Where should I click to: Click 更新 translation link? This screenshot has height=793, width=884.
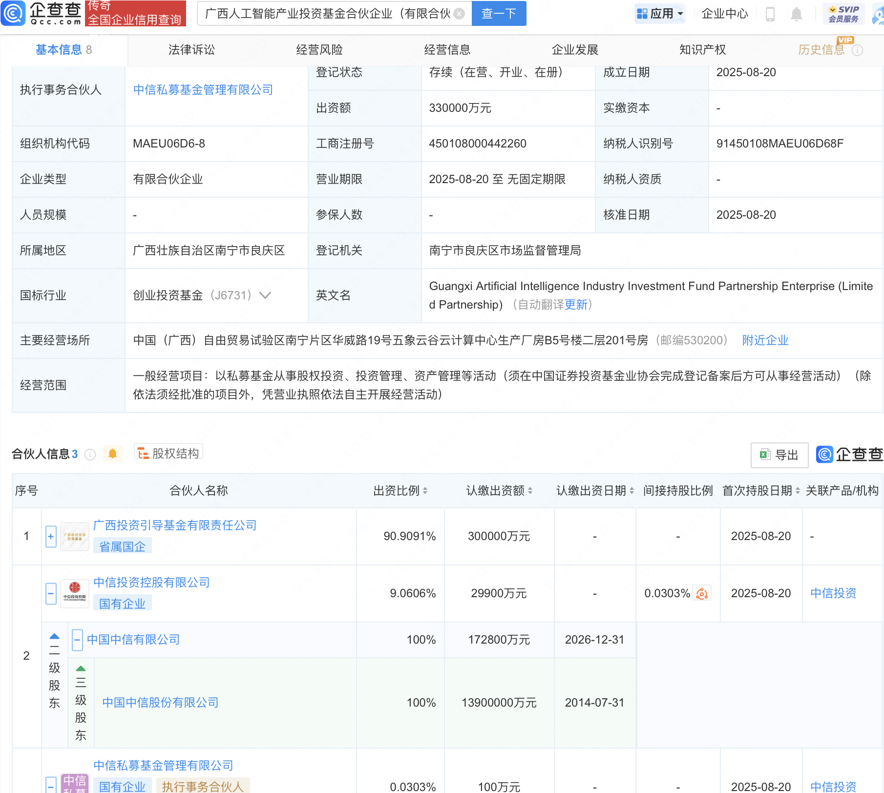click(576, 305)
